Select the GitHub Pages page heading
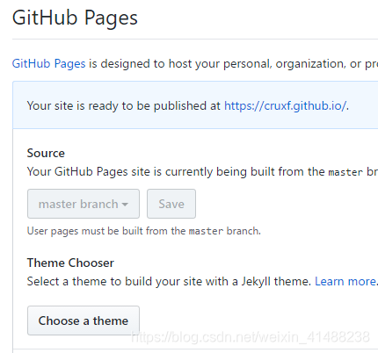The width and height of the screenshot is (378, 353). pos(75,18)
